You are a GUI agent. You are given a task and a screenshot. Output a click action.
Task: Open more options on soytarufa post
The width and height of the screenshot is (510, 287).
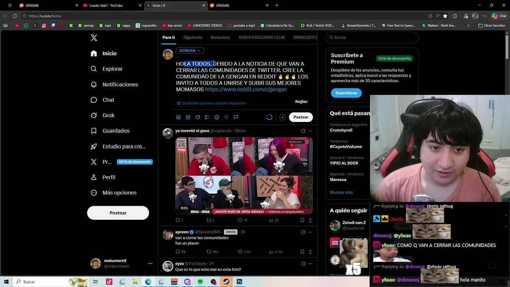click(310, 131)
